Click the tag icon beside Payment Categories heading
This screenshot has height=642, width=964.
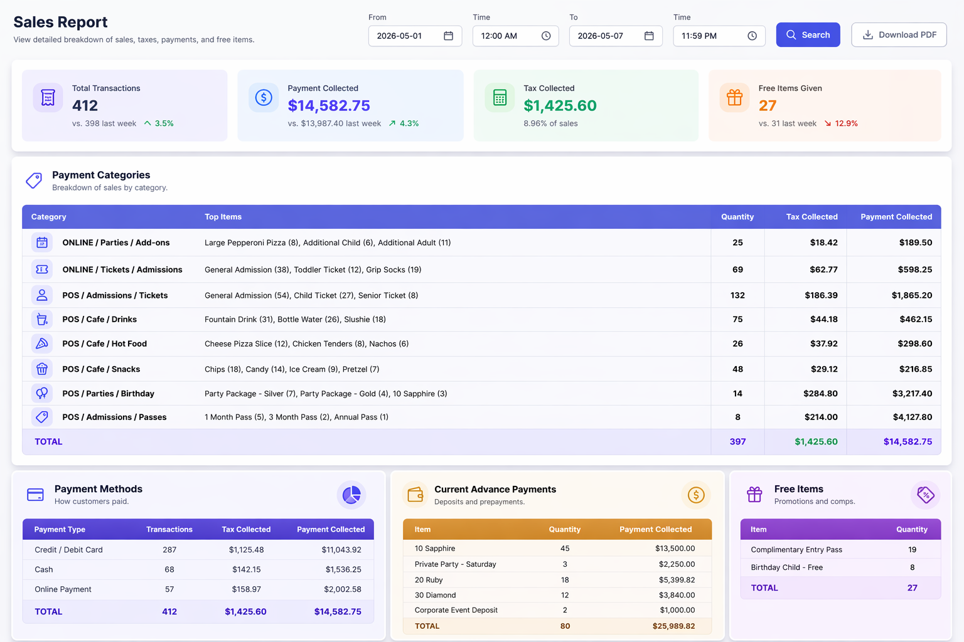tap(34, 180)
